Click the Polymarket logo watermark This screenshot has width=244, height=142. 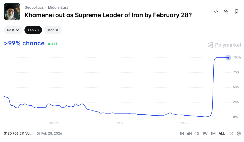point(224,45)
